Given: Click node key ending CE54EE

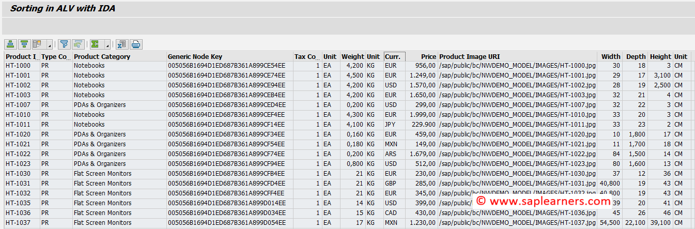Looking at the screenshot, I should pos(229,66).
